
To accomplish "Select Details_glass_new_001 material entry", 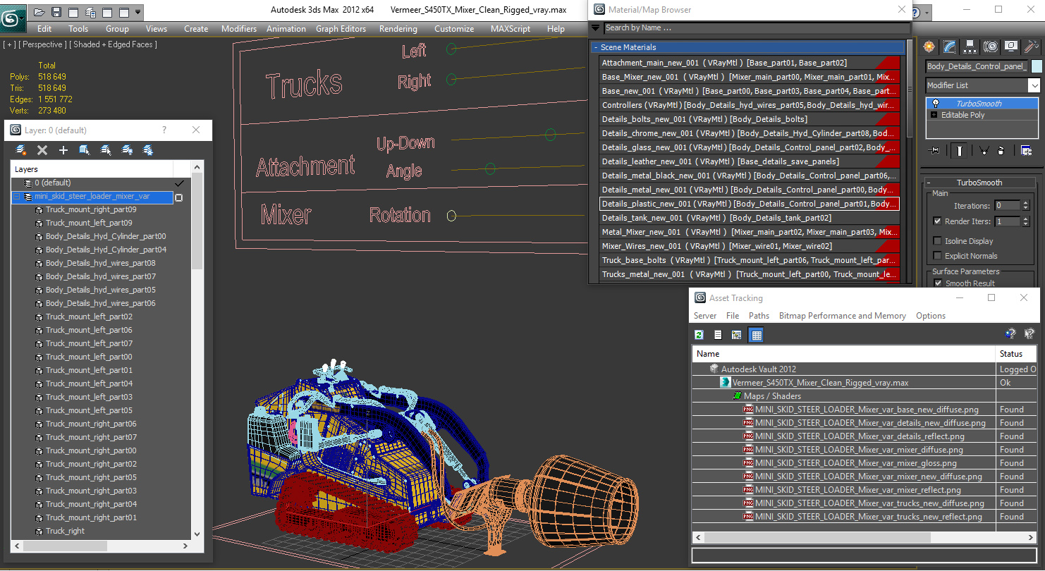I will (749, 147).
